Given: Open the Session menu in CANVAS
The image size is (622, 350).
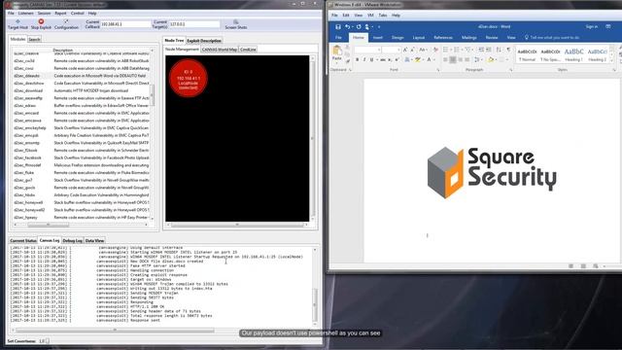Looking at the screenshot, I should point(44,13).
